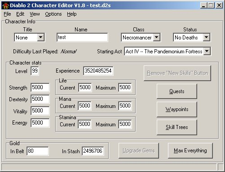Click the Mana Maximum field
The width and height of the screenshot is (225, 172).
125,106
